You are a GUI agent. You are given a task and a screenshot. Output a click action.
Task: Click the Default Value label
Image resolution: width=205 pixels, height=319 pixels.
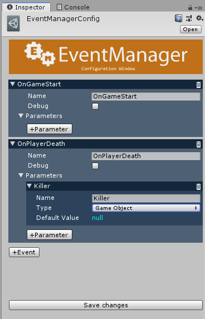57,218
